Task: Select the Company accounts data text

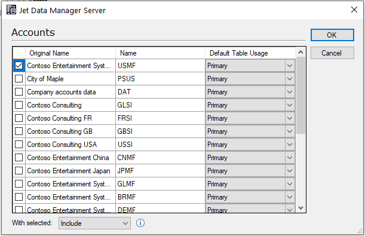Action: (61, 92)
